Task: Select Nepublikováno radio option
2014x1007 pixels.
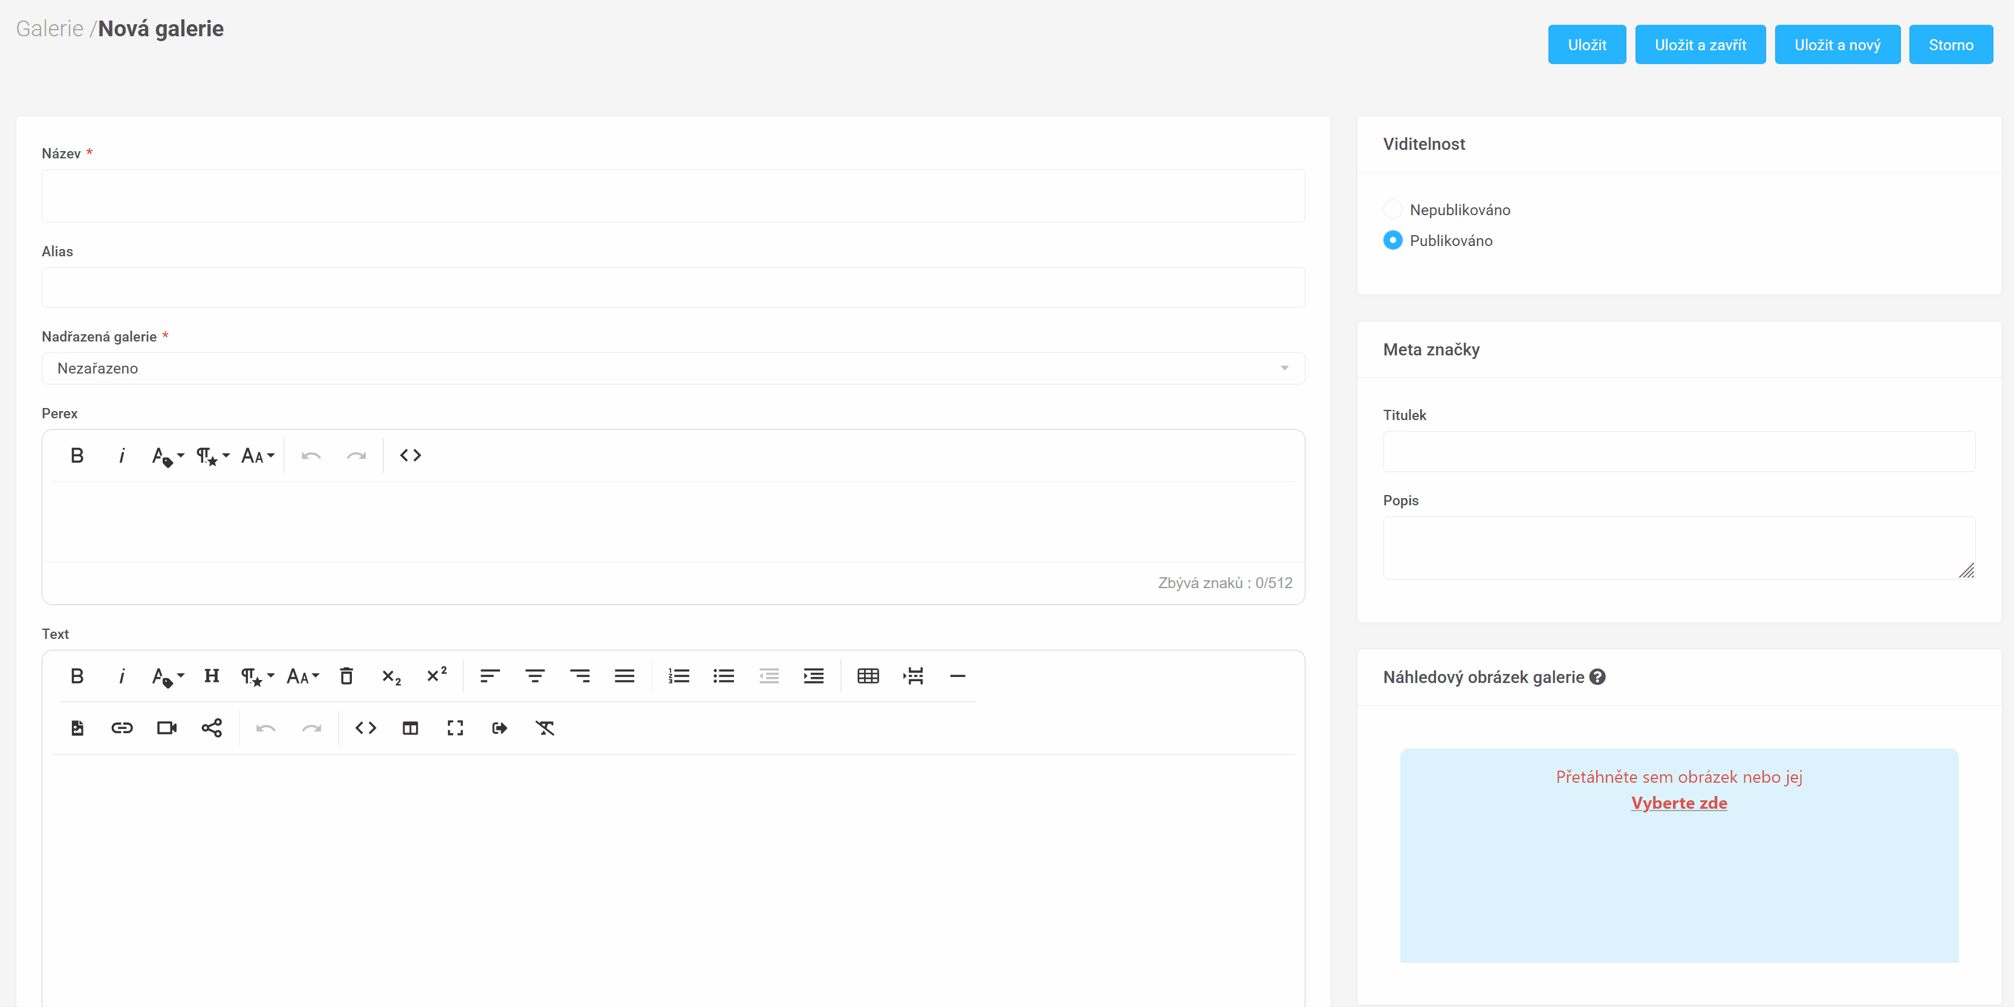Action: pos(1392,210)
